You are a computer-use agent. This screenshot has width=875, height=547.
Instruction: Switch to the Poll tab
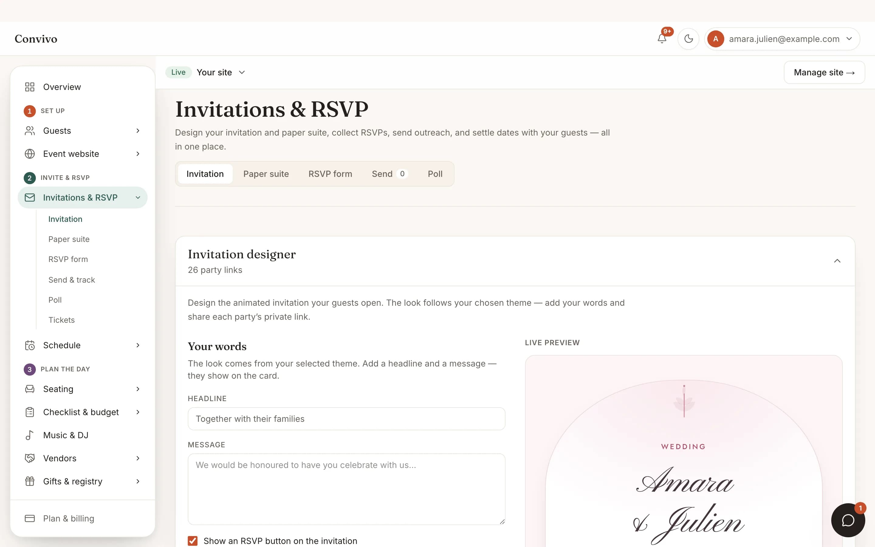[435, 174]
